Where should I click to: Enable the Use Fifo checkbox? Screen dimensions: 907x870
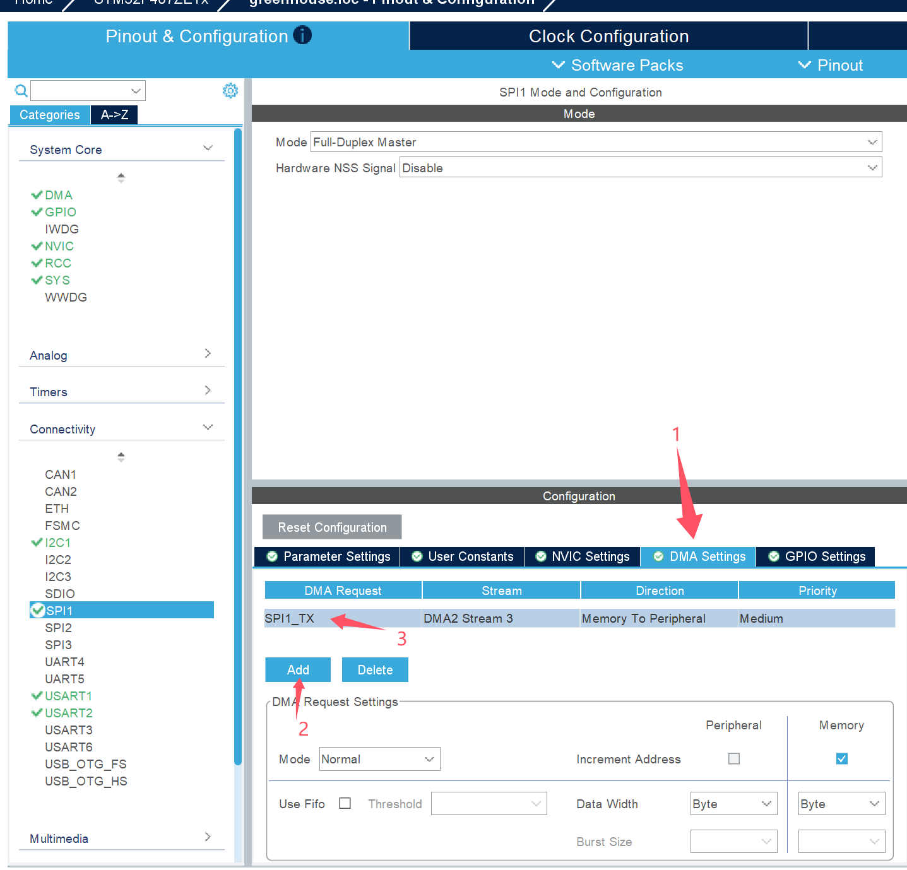345,803
